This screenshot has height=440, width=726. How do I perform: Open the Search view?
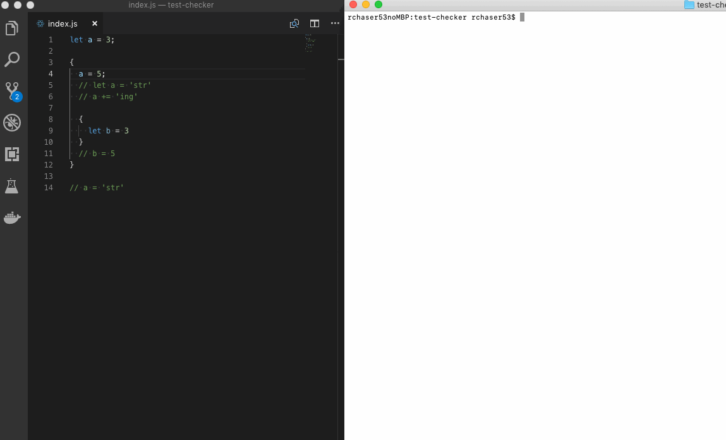(13, 59)
